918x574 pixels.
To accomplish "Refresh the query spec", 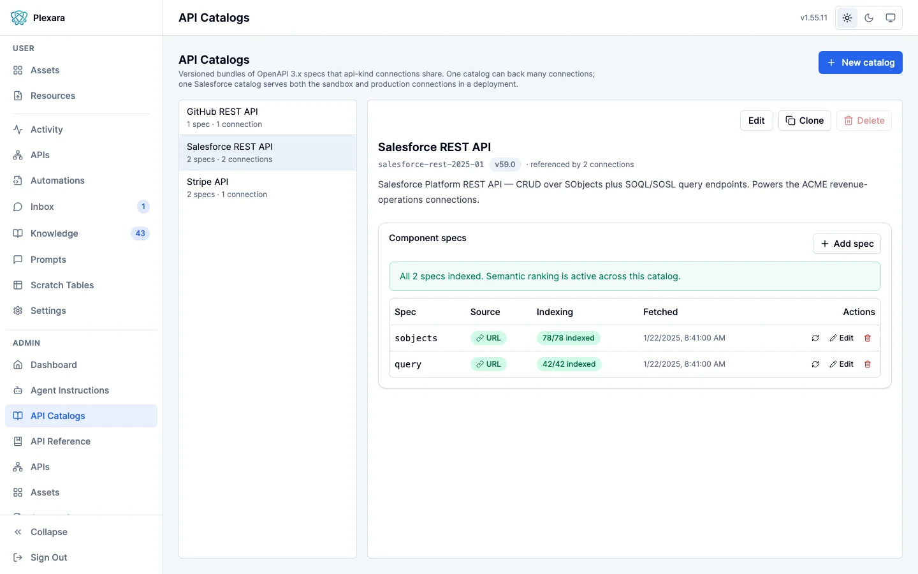I will tap(815, 364).
